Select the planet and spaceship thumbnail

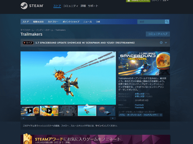click(x=106, y=111)
